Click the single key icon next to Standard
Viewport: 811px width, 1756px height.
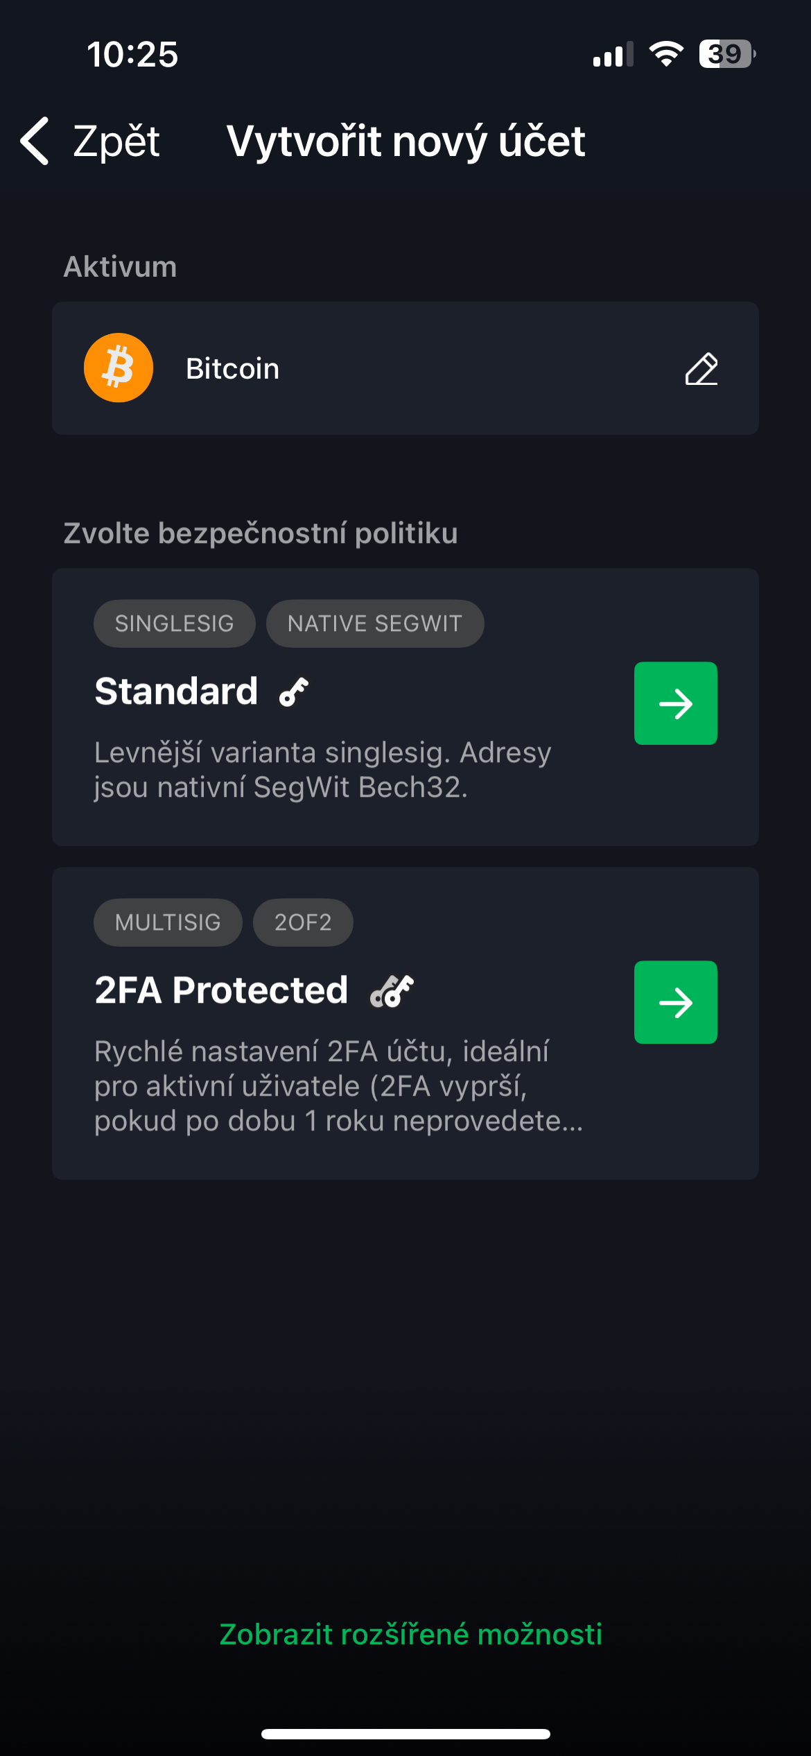294,691
